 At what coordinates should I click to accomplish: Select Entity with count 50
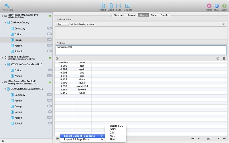tap(26, 34)
